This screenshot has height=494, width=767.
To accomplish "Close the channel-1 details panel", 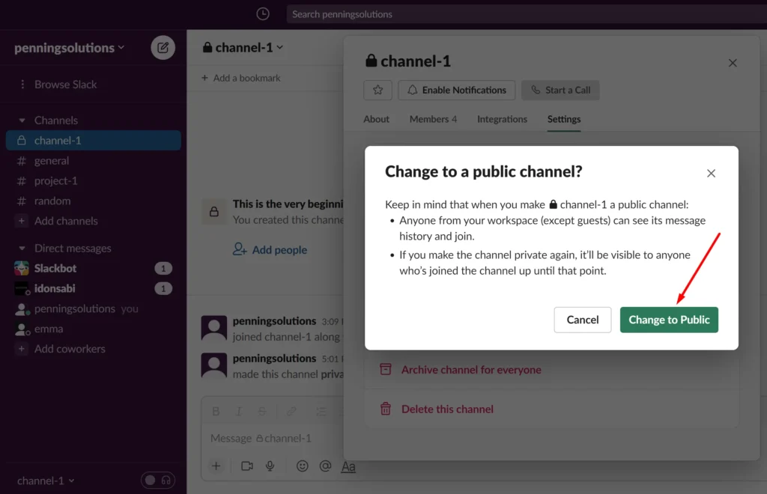I will point(733,63).
